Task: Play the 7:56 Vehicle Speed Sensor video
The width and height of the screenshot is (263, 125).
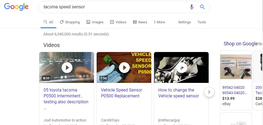Action: 124,68
